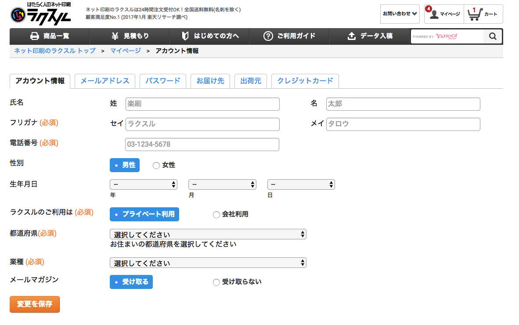Click the printer icon for 商品一覧
This screenshot has width=519, height=325.
click(x=35, y=36)
